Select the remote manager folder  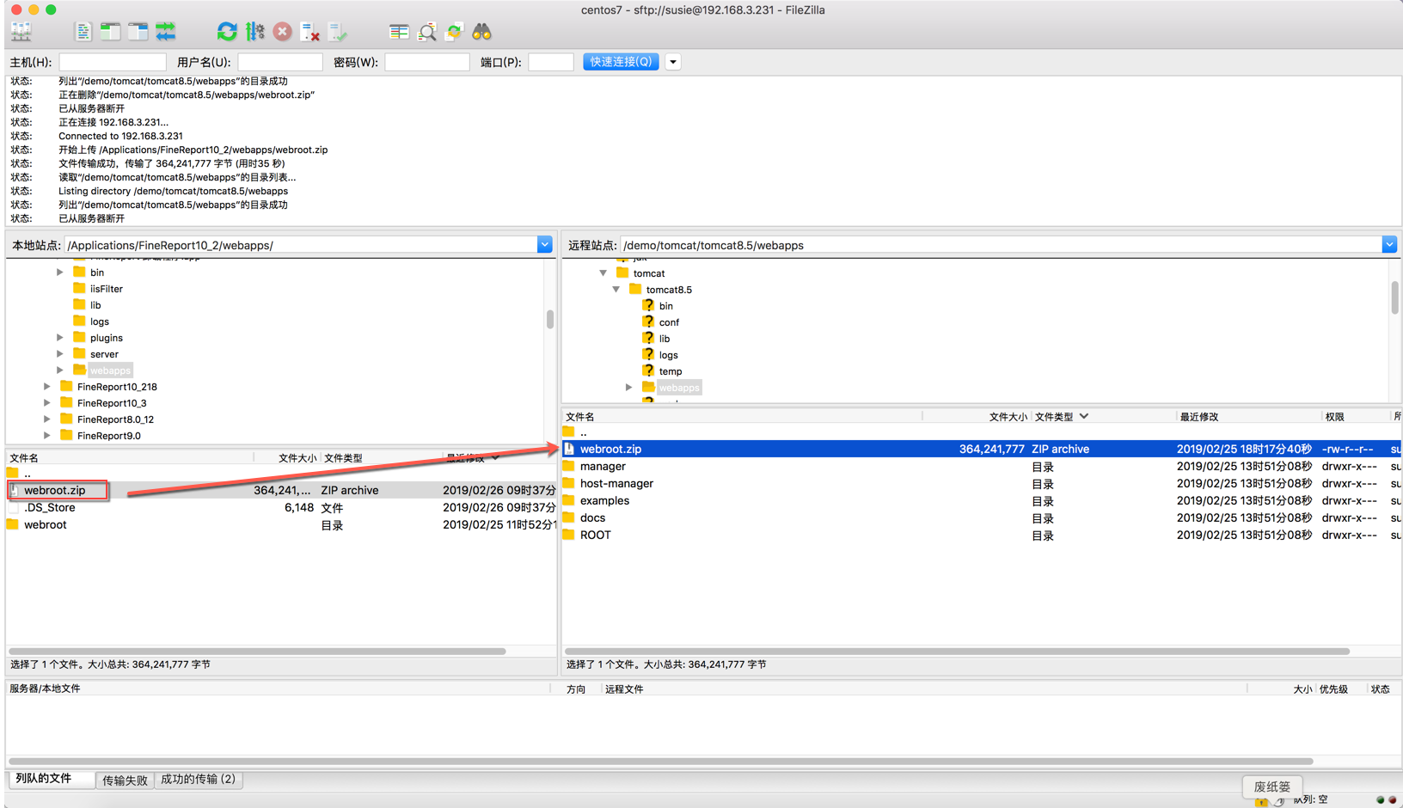(982, 466)
